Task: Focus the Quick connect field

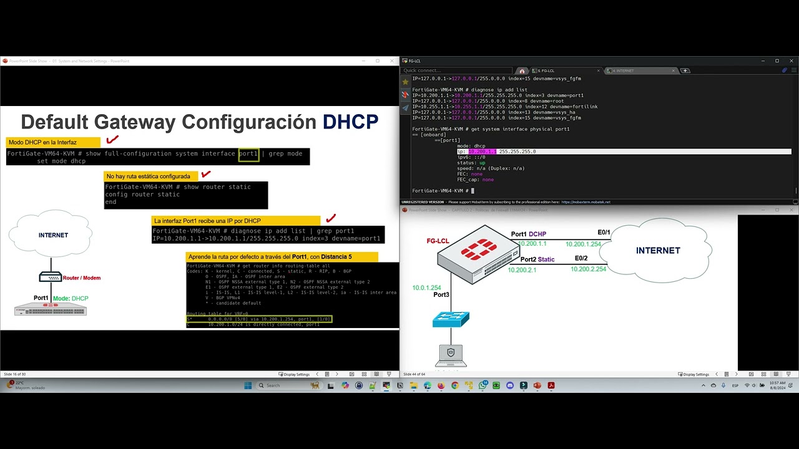Action: point(458,70)
